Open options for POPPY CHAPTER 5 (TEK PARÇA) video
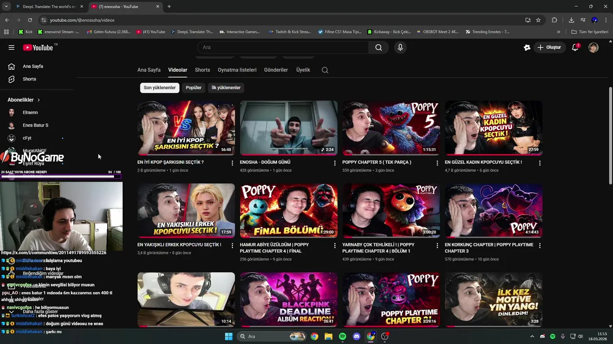The width and height of the screenshot is (613, 344). click(x=437, y=163)
